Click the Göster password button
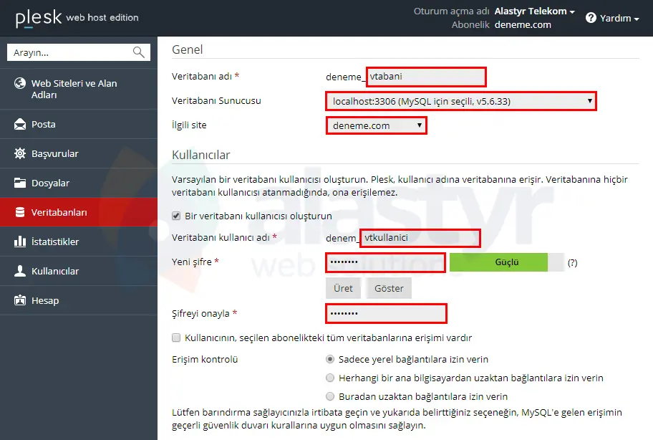Screen dimensions: 653x440 click(x=389, y=288)
